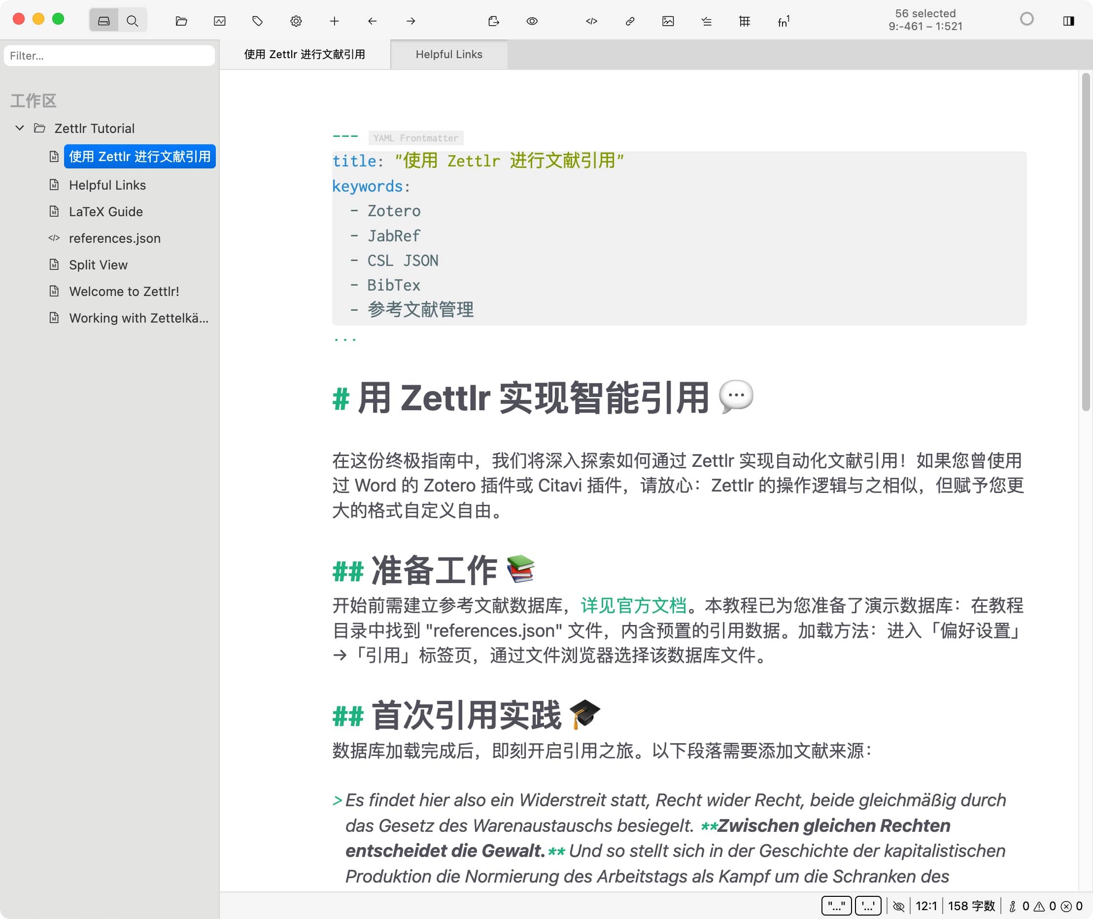Open references.json in file tree
This screenshot has width=1093, height=919.
pyautogui.click(x=115, y=238)
